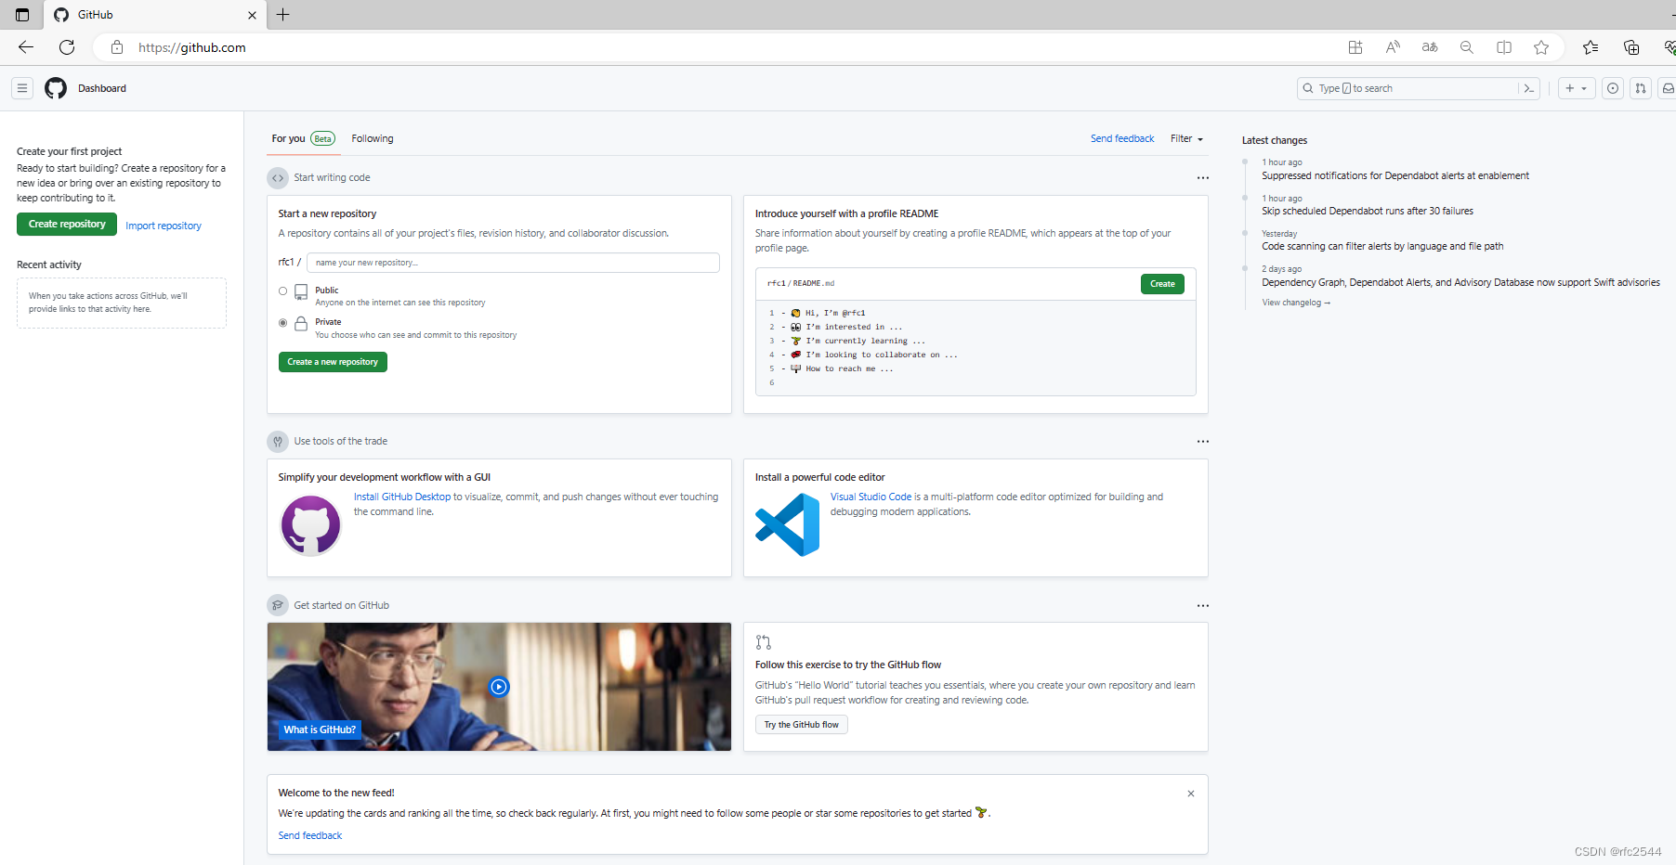Click the pull request icon in the GitHub flow card
Viewport: 1676px width, 865px height.
click(x=764, y=642)
